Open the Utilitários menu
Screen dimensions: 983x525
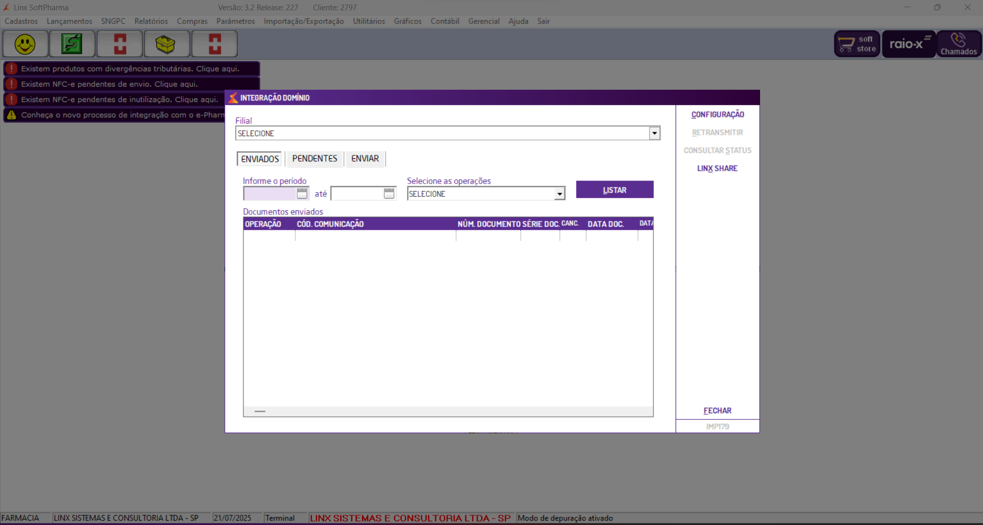click(x=369, y=22)
